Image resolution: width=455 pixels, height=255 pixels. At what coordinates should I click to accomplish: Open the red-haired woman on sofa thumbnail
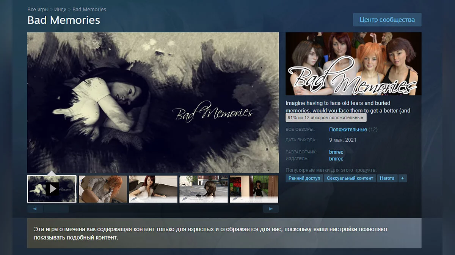153,189
